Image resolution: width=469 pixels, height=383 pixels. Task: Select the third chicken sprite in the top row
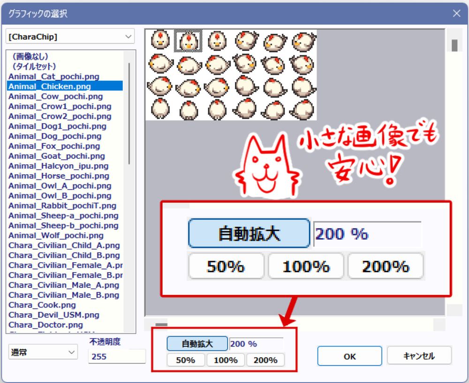click(217, 41)
